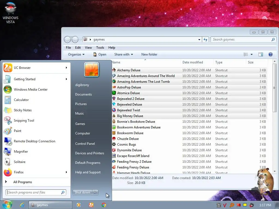Image resolution: width=279 pixels, height=209 pixels.
Task: Select Dynomite Deluxe icon
Action: pyautogui.click(x=114, y=150)
